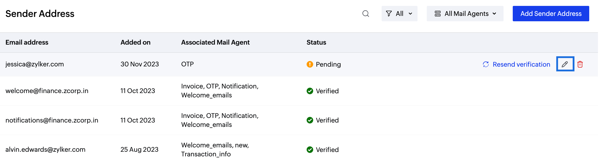This screenshot has height=162, width=600.
Task: Click green verified checkmark for alvin.edwards@zylker.com
Action: (x=310, y=150)
